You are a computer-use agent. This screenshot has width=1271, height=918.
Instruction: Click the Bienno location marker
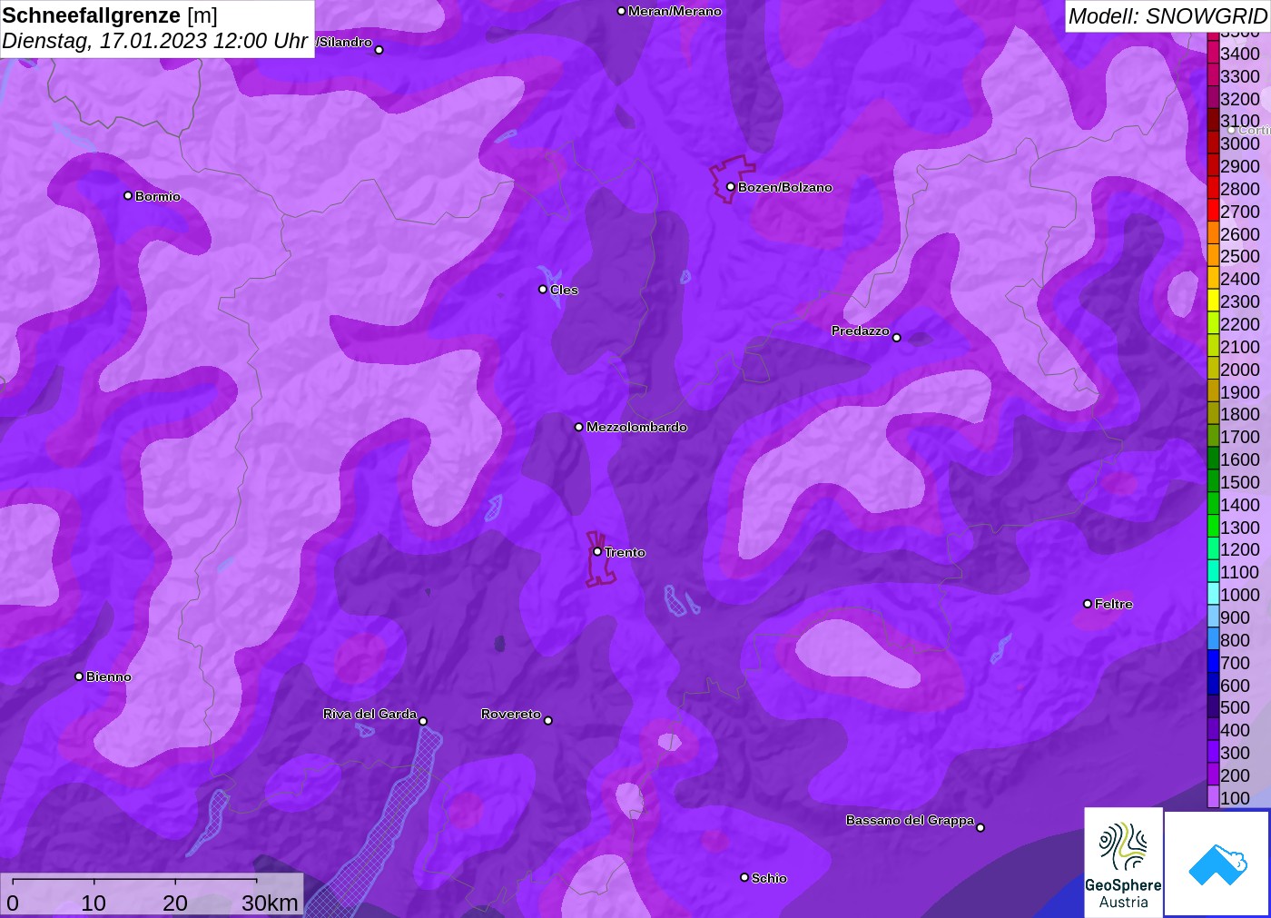point(79,676)
